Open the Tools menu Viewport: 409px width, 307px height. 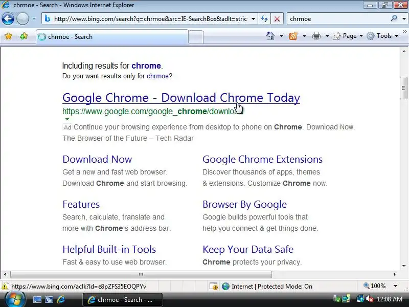(382, 36)
